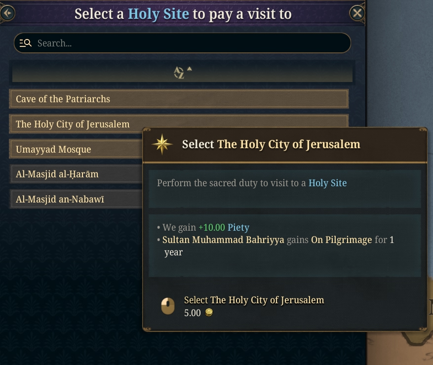Viewport: 433px width, 365px height.
Task: Close the Holy Site selection window
Action: pos(357,13)
